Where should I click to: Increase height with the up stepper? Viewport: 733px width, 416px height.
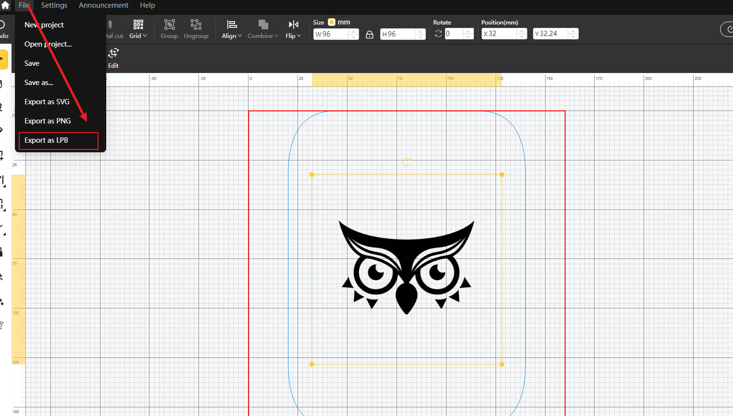pos(421,32)
